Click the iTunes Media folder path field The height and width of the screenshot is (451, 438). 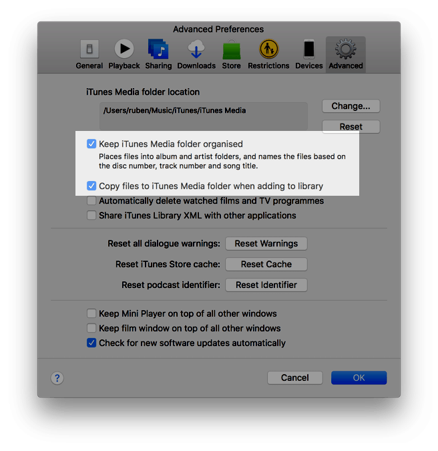(x=204, y=116)
